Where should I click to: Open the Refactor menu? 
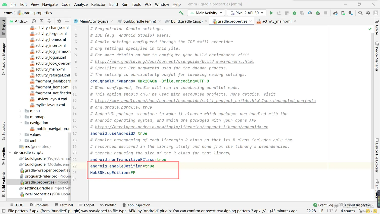(x=98, y=4)
